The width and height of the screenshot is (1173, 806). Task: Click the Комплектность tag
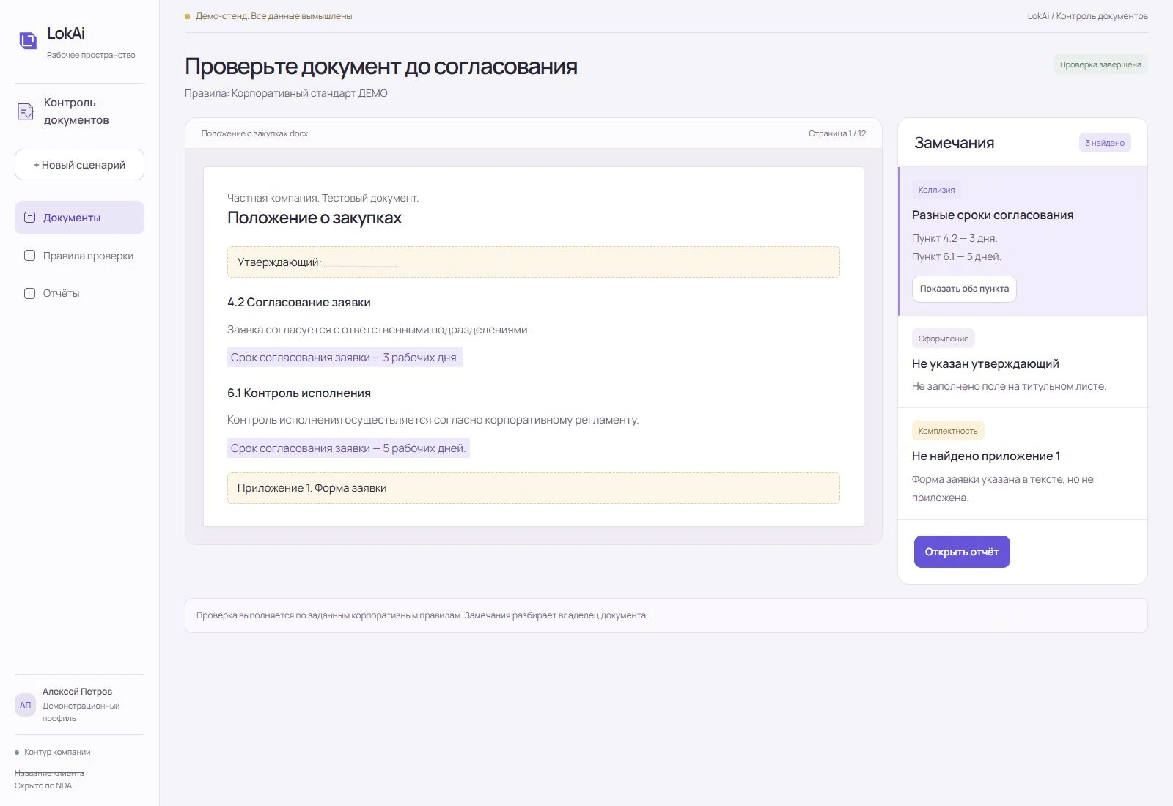(948, 431)
